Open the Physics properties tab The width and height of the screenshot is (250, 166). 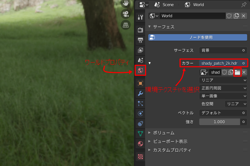click(140, 114)
